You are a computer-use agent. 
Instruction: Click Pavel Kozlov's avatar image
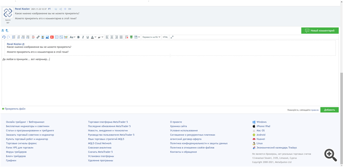pyautogui.click(x=8, y=13)
